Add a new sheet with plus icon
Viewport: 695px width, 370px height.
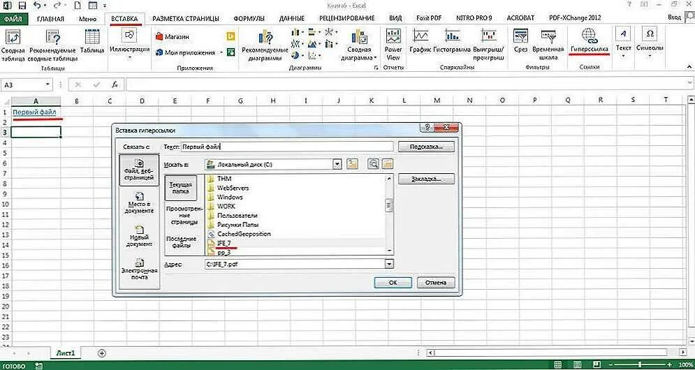point(102,353)
